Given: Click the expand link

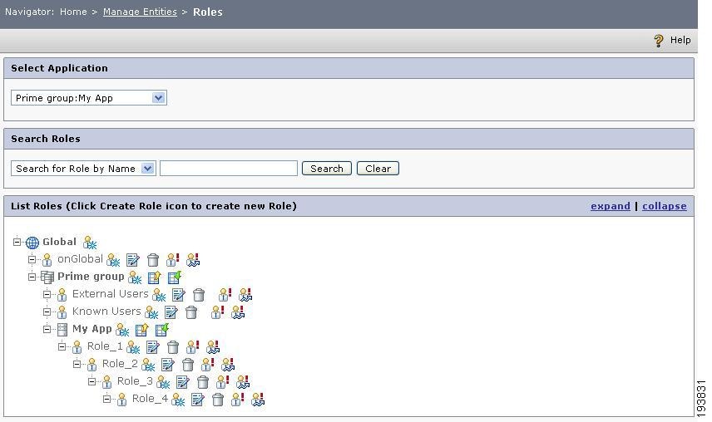Looking at the screenshot, I should pos(611,206).
